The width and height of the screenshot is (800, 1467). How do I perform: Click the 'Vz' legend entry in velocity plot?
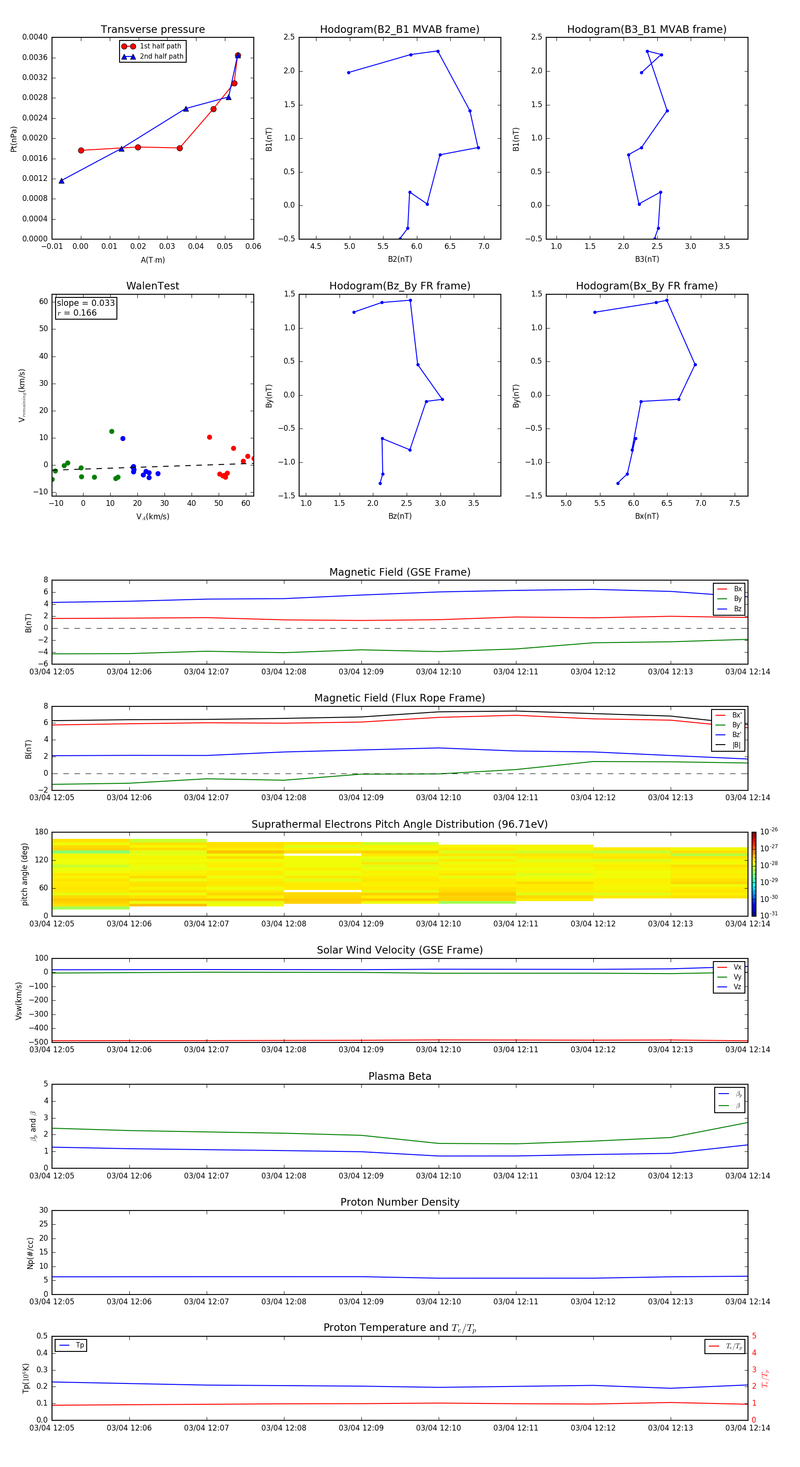(x=729, y=986)
